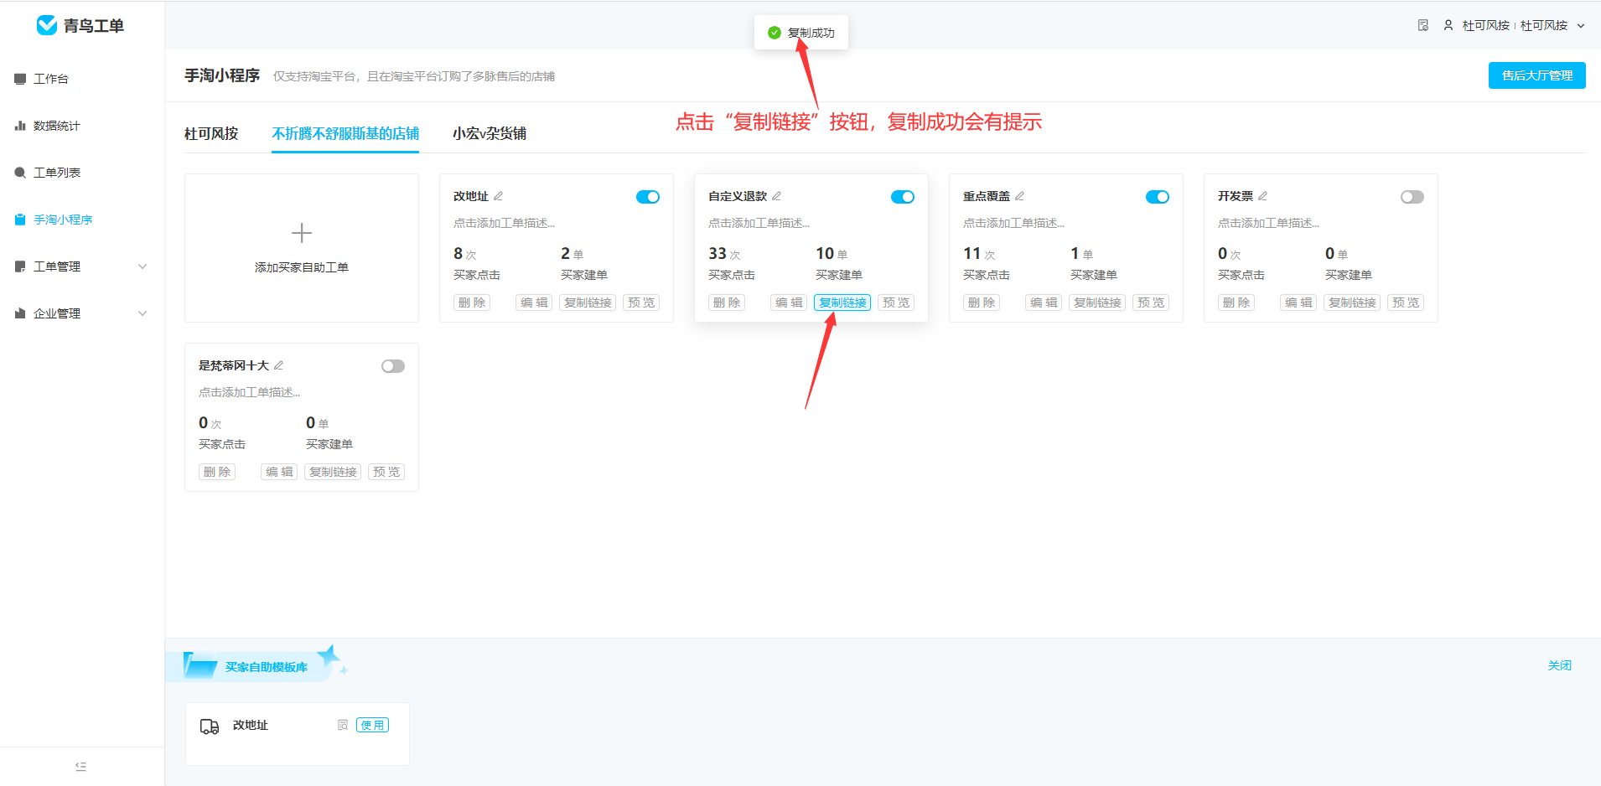Copy link for 自定义退款 card

[842, 303]
